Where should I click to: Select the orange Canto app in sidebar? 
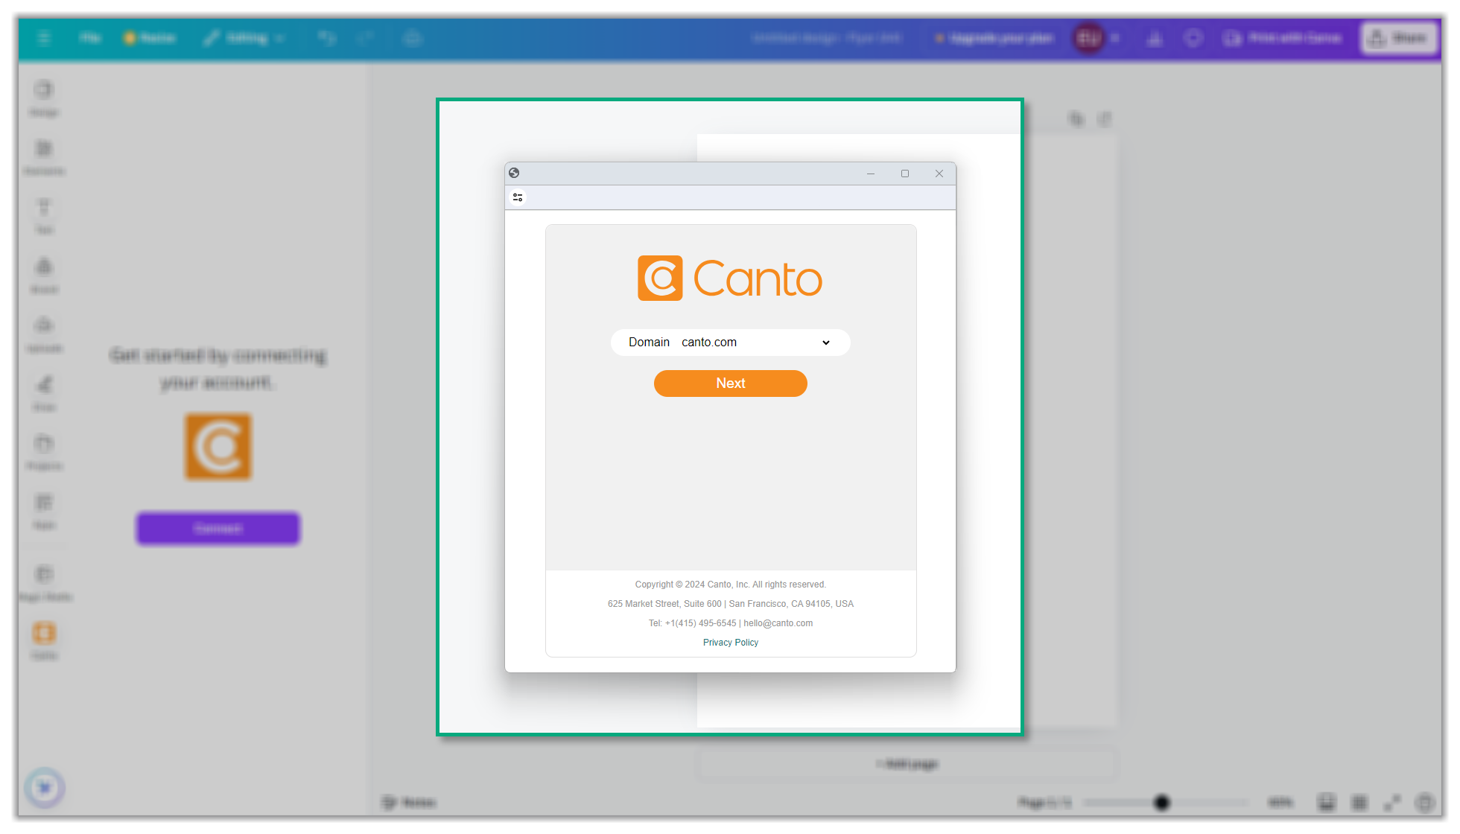44,641
